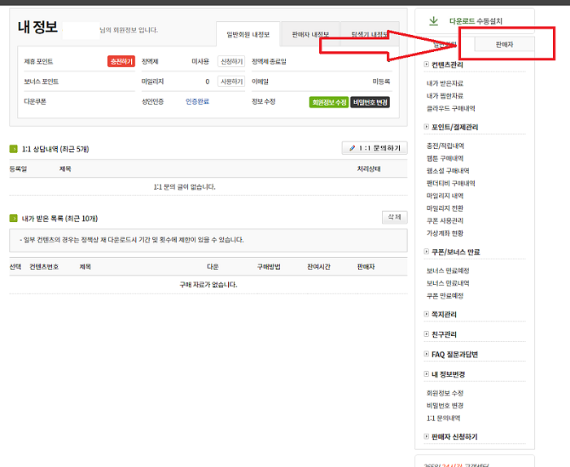570x467 pixels.
Task: Click the 삭제 button above the list
Action: click(394, 217)
